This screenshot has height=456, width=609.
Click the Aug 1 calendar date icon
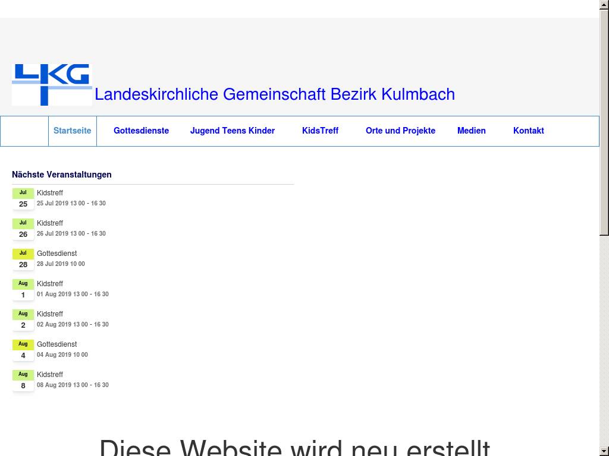[x=23, y=290]
